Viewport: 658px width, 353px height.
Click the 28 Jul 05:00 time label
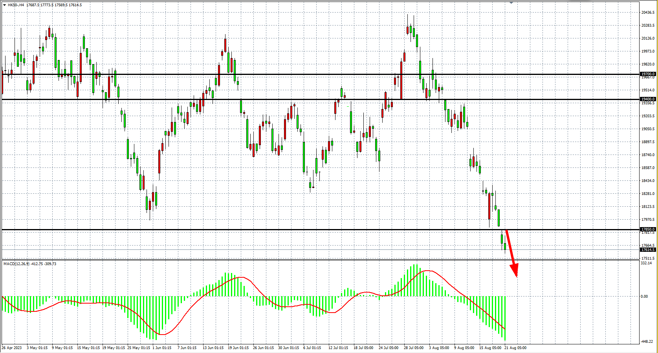(x=414, y=348)
